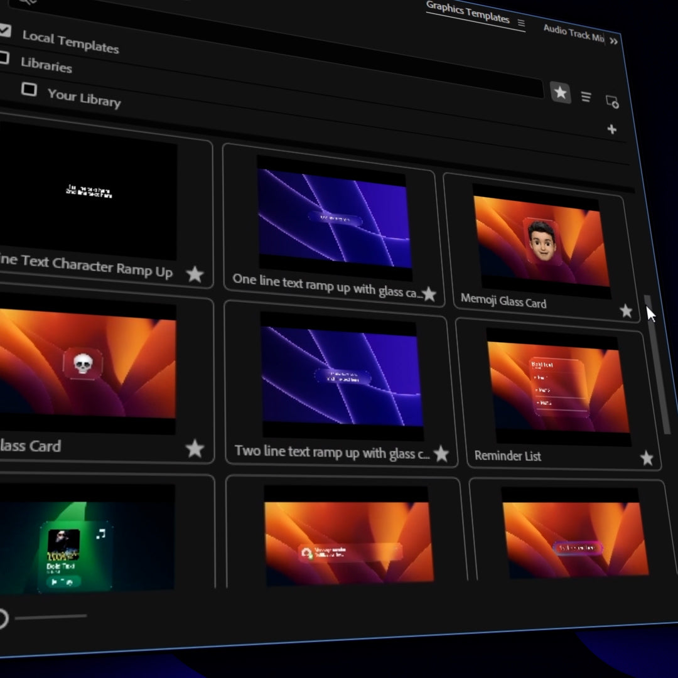Click the templates panel vertical scrollbar
Viewport: 678px width, 678px height.
657,364
